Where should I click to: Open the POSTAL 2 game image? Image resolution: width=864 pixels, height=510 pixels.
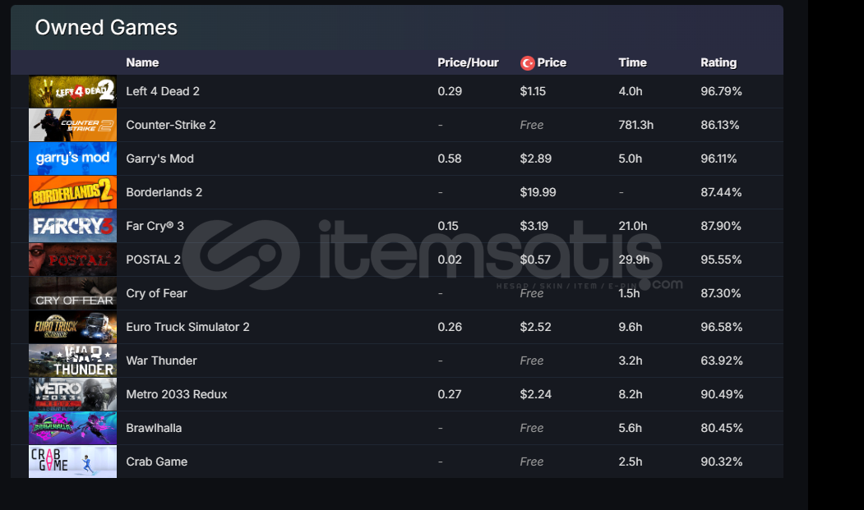pyautogui.click(x=72, y=260)
